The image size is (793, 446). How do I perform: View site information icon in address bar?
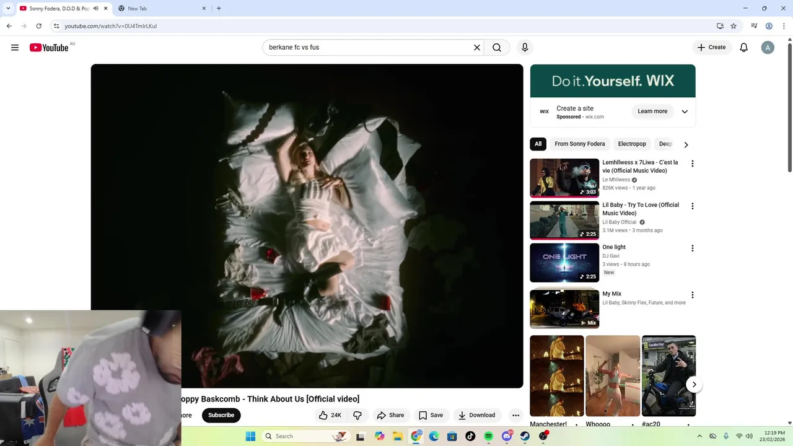tap(56, 26)
